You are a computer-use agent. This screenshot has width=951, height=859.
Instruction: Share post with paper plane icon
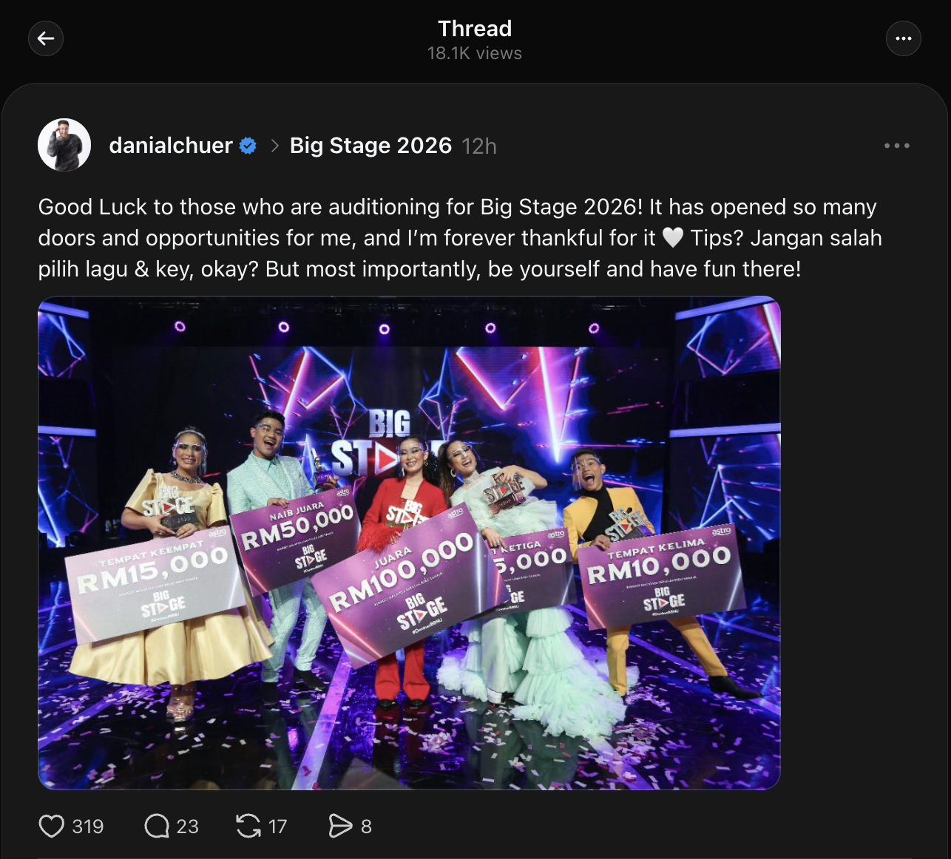click(x=340, y=826)
